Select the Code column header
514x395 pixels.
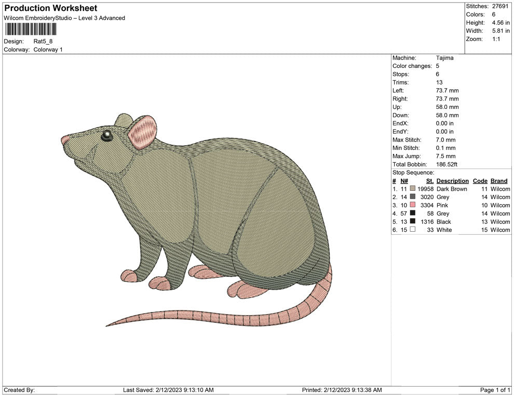pos(480,181)
